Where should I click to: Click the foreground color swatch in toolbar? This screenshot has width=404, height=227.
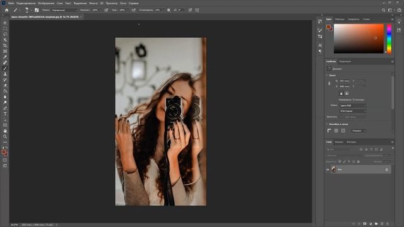point(4,153)
